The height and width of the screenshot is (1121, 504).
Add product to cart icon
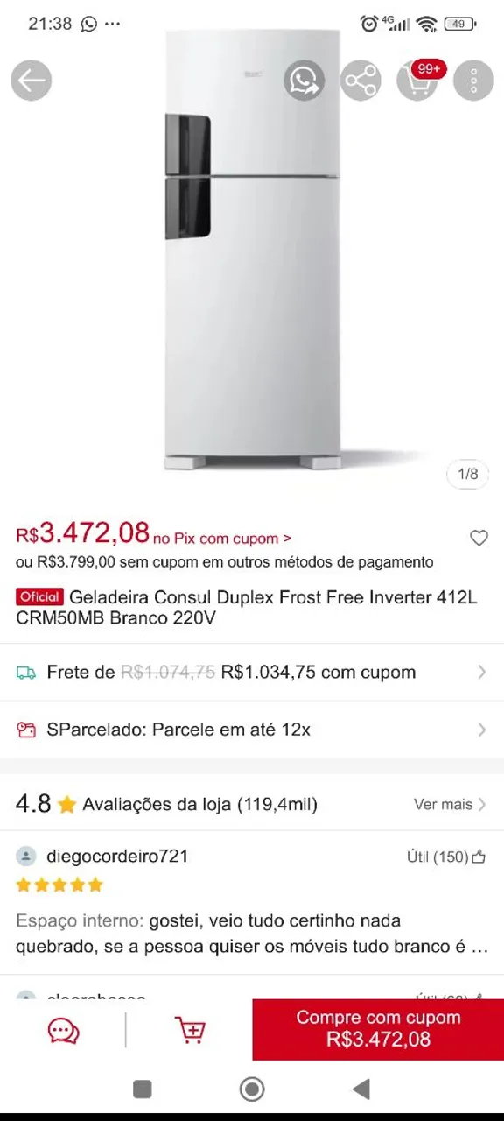point(190,1030)
